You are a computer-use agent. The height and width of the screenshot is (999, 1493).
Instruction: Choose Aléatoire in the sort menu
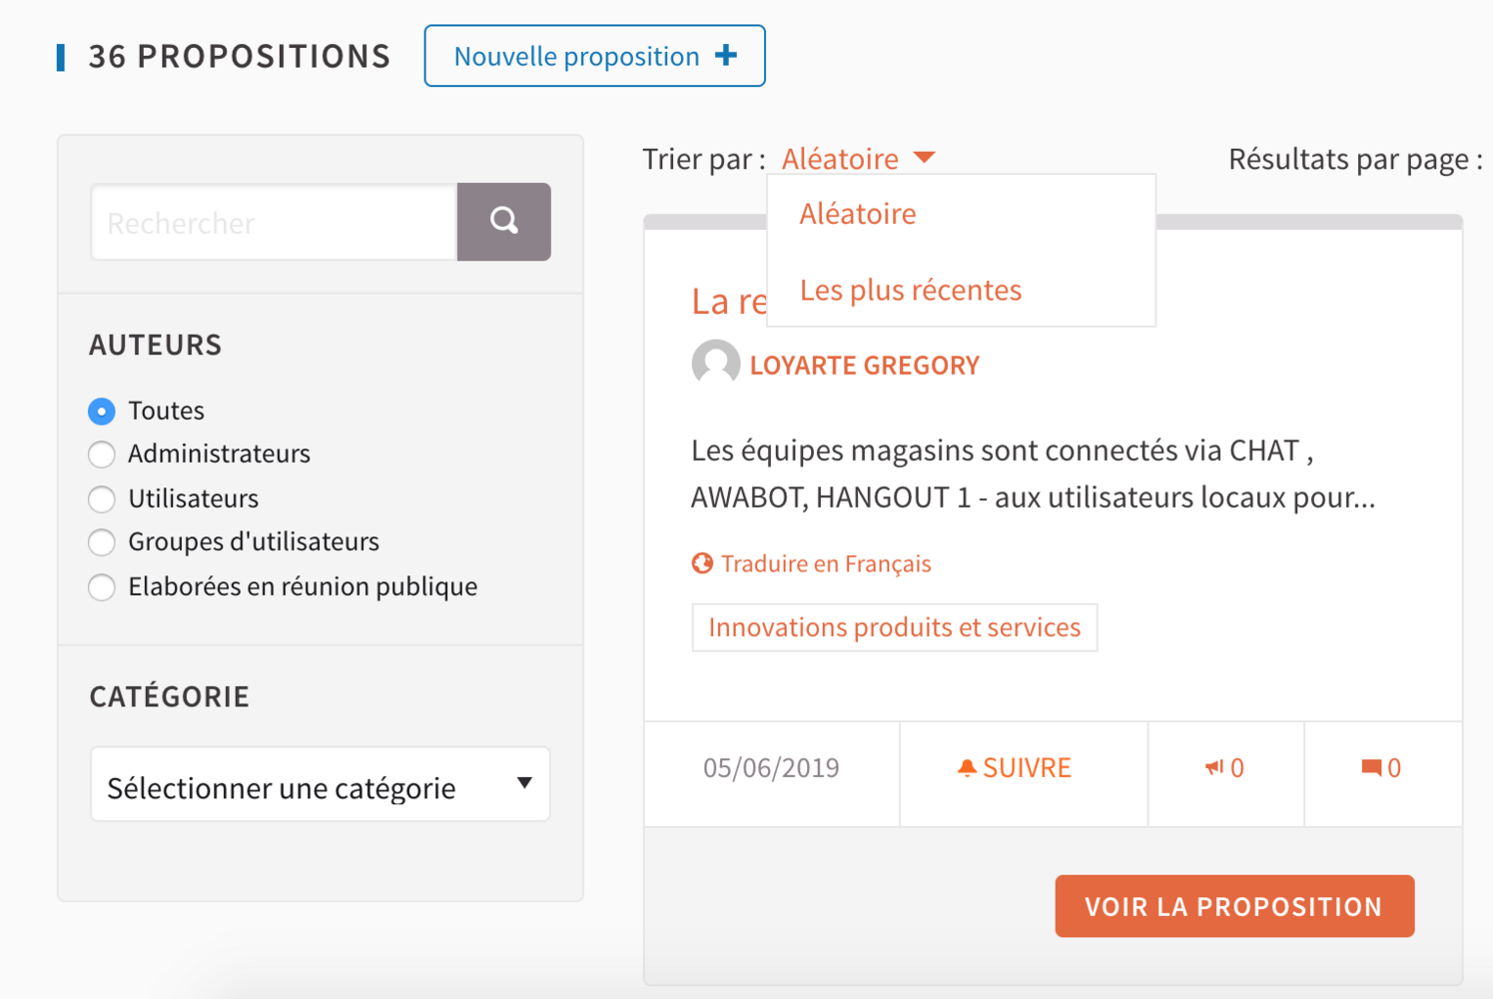(858, 214)
